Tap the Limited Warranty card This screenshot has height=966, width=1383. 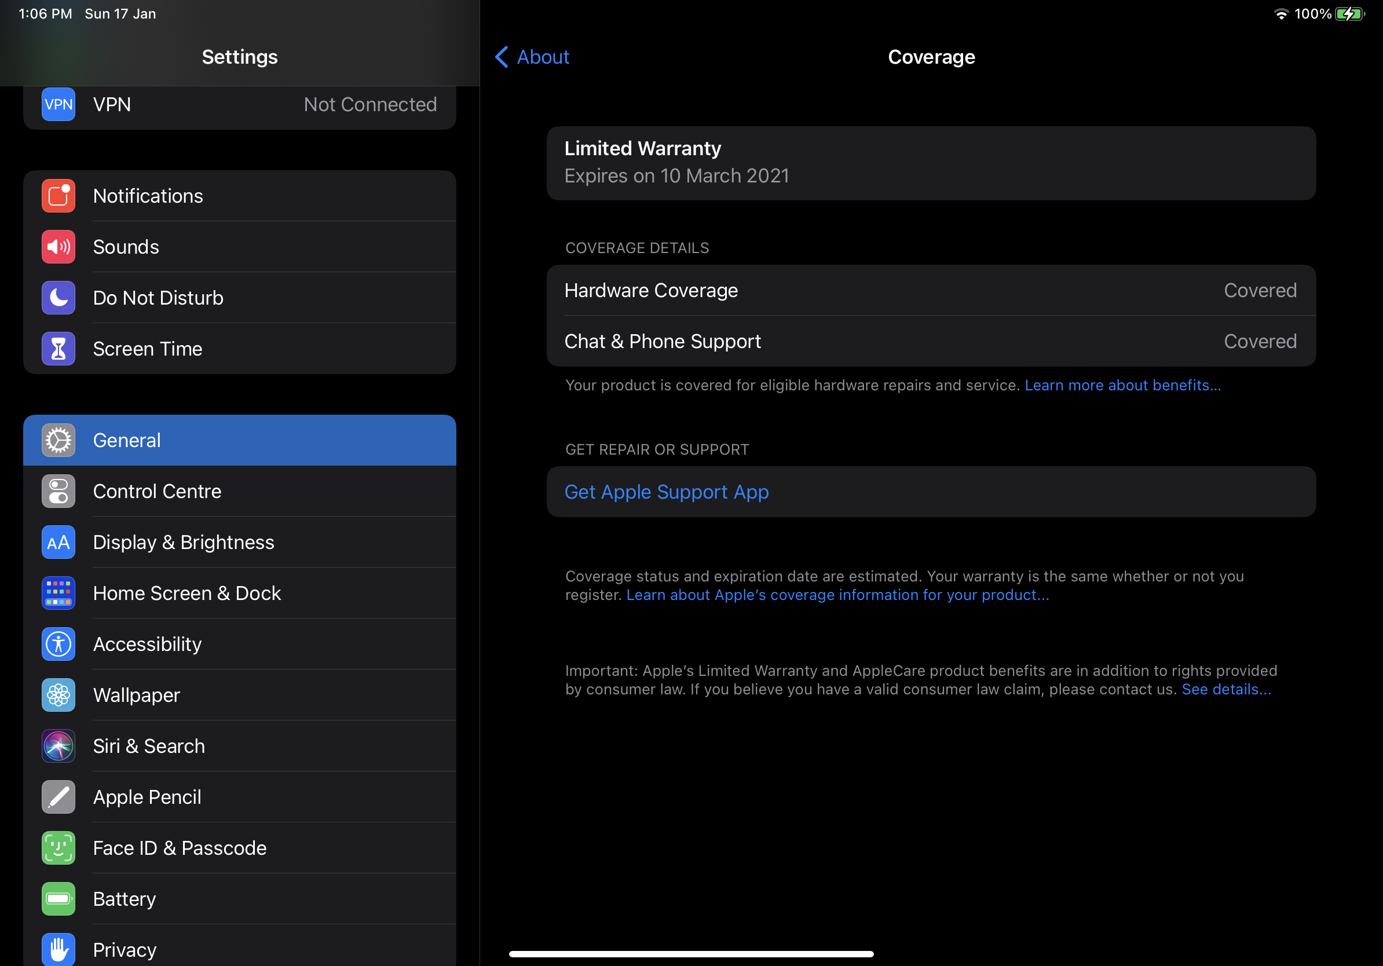(931, 163)
